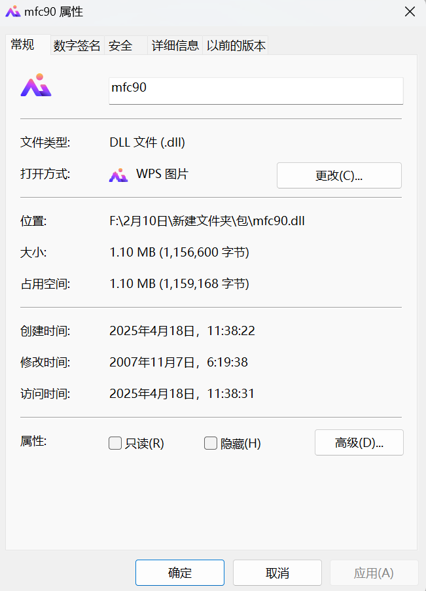Screen dimensions: 426x591
Task: Select the 常规 tab
Action: (x=22, y=46)
